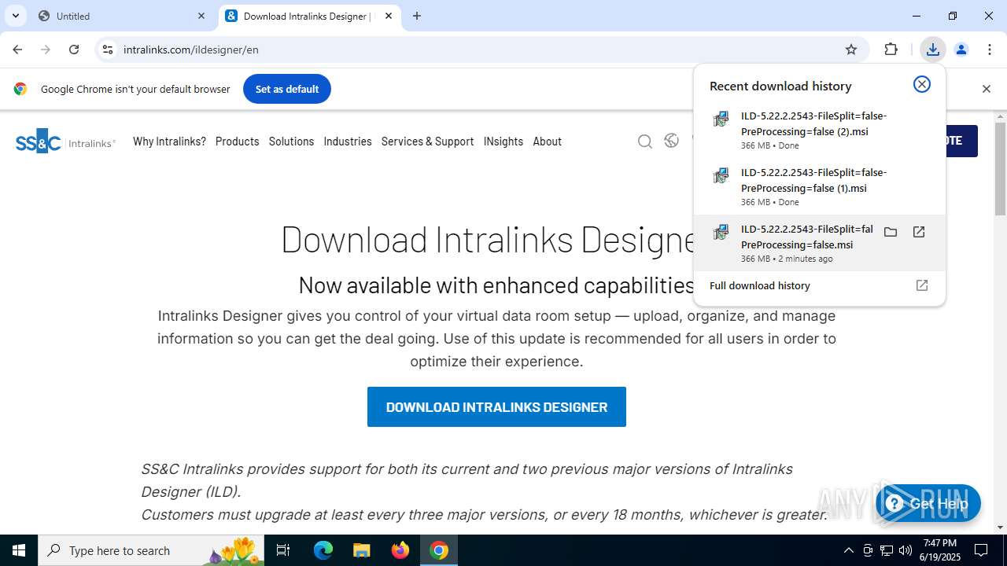Set Chrome as default browser
1007x566 pixels.
click(x=287, y=89)
